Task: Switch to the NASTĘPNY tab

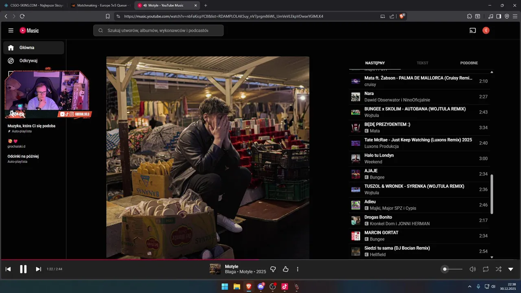Action: click(375, 63)
